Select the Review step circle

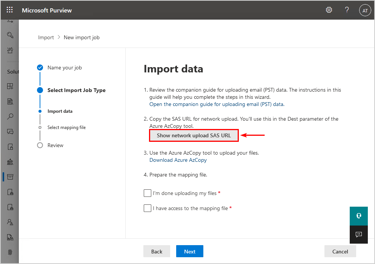click(40, 145)
